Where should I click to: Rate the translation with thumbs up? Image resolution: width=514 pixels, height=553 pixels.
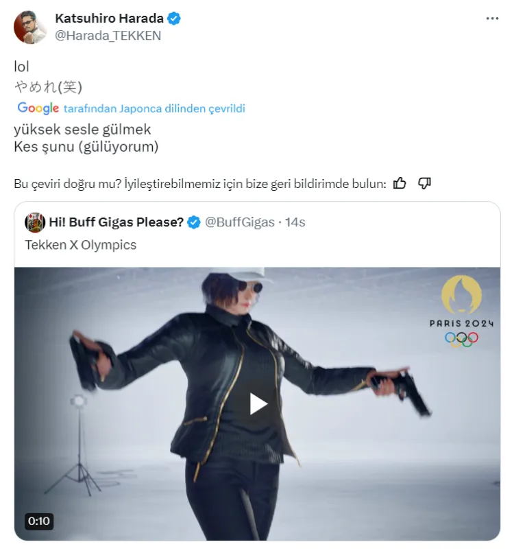pyautogui.click(x=400, y=183)
